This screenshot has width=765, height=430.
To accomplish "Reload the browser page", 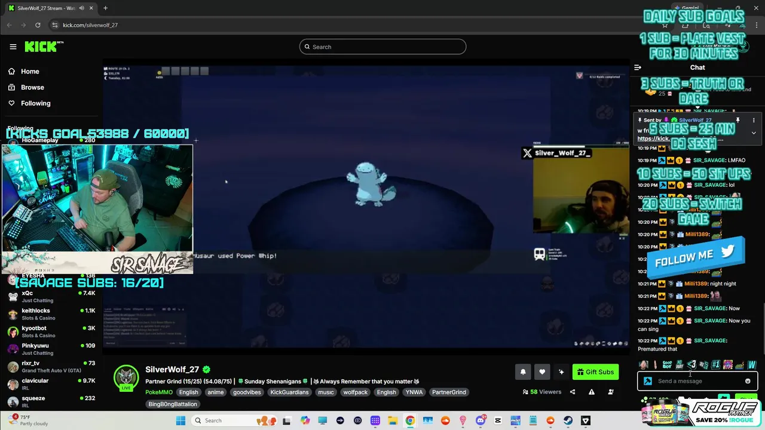I will 38,25.
